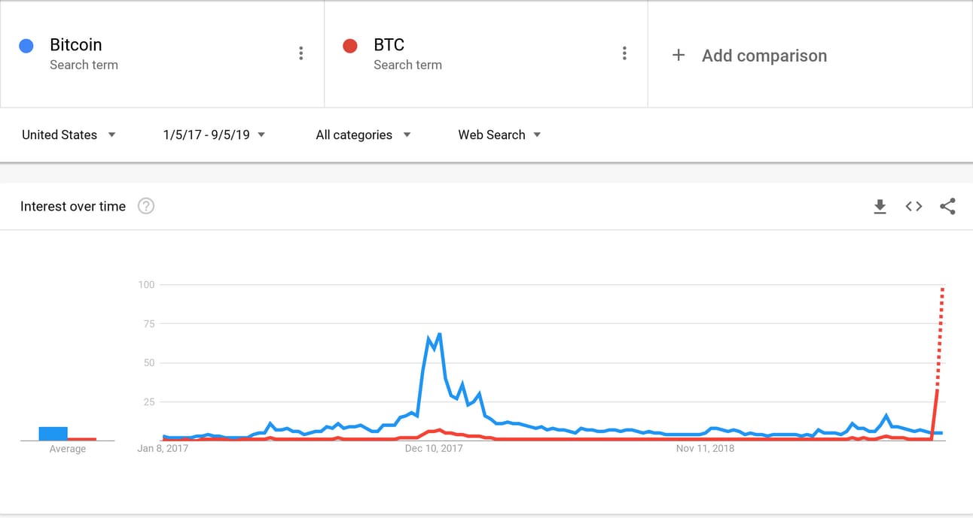The image size is (973, 518).
Task: Click the plus icon to add comparison
Action: click(679, 55)
